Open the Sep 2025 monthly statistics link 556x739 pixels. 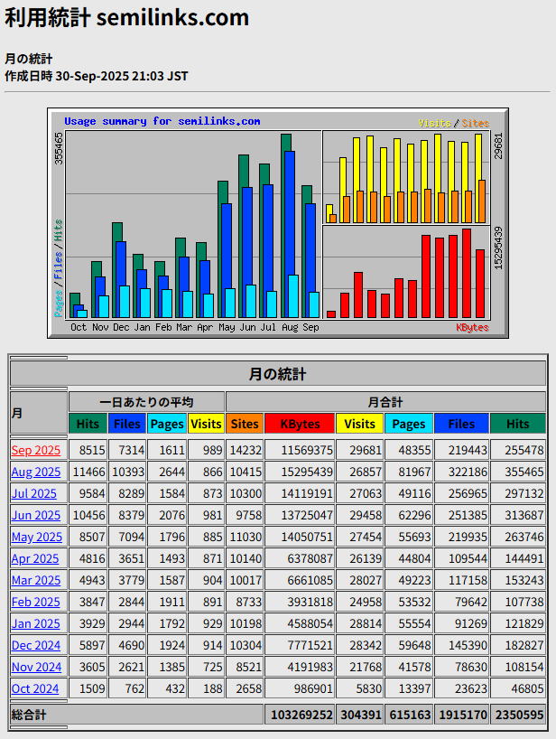(x=36, y=450)
